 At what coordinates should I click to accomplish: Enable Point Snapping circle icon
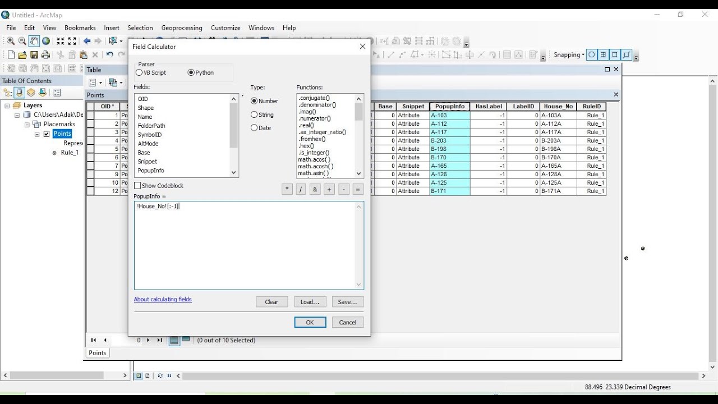pos(592,54)
